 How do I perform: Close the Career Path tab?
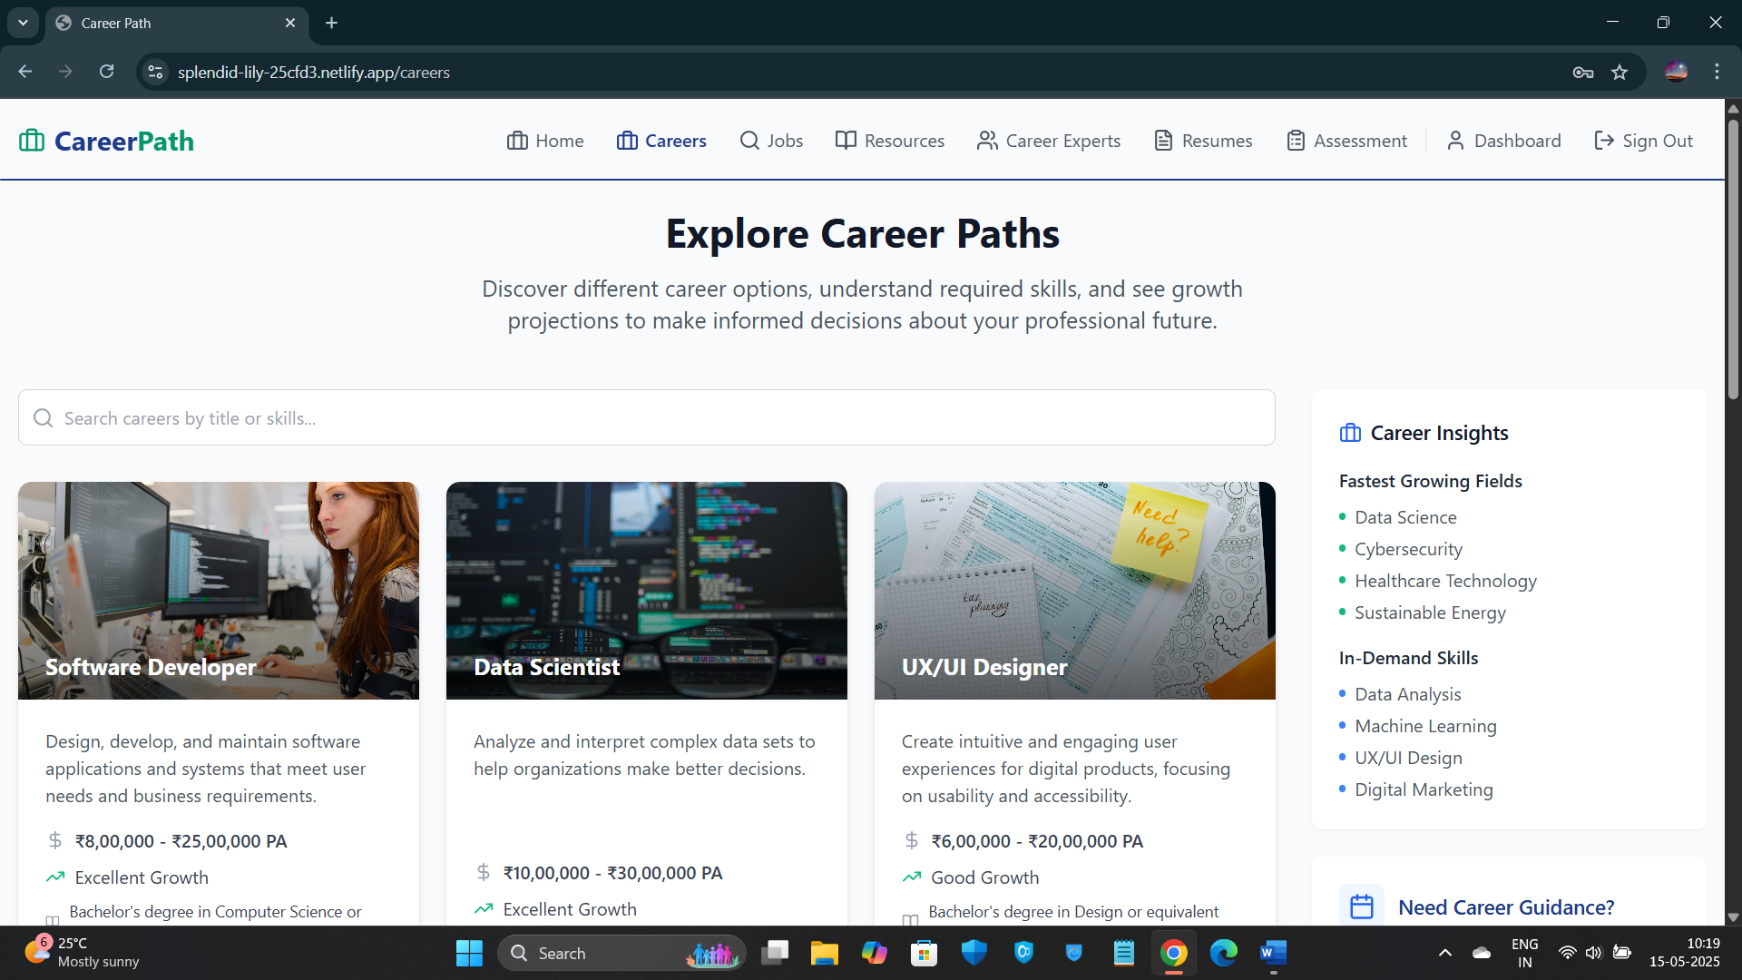(x=290, y=23)
